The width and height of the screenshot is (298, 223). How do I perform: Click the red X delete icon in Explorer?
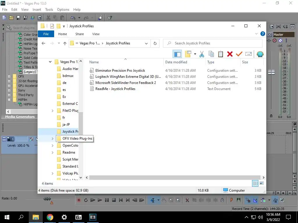[x=230, y=54]
